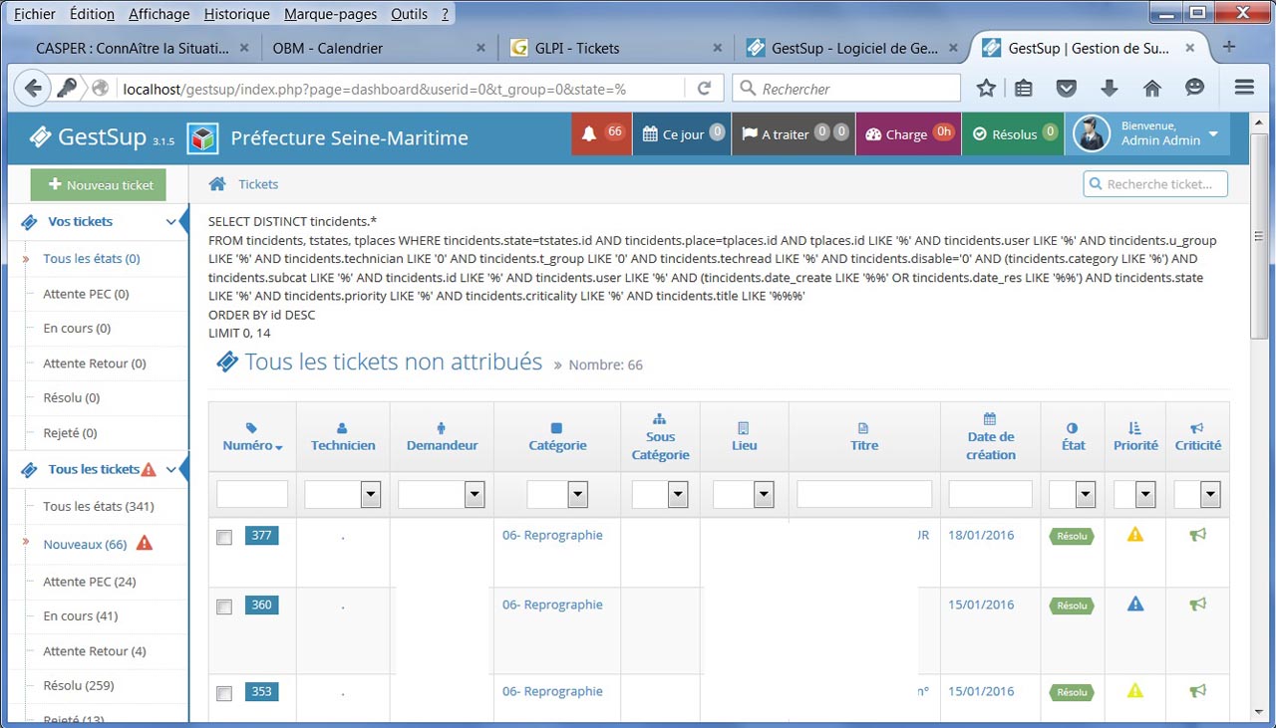Click criticality megaphone icon in row 353
This screenshot has height=728, width=1276.
(1197, 691)
